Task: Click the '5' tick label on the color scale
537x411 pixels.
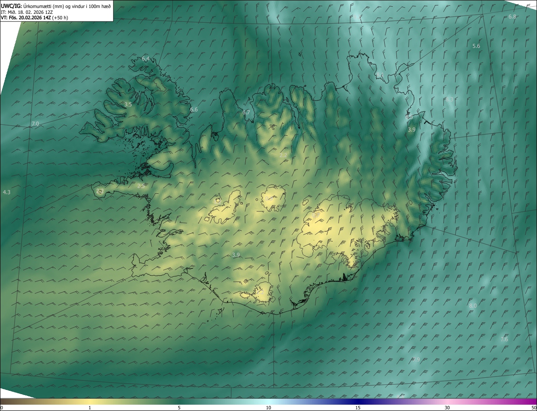Action: (x=179, y=408)
